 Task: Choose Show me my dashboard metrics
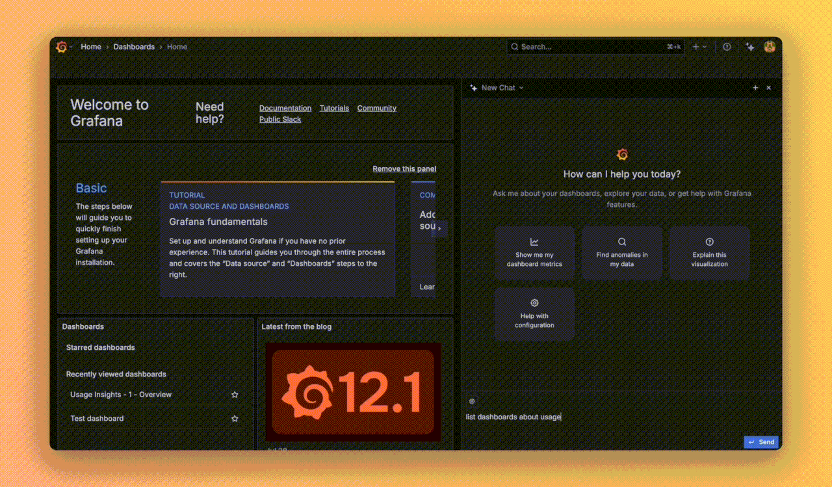534,253
